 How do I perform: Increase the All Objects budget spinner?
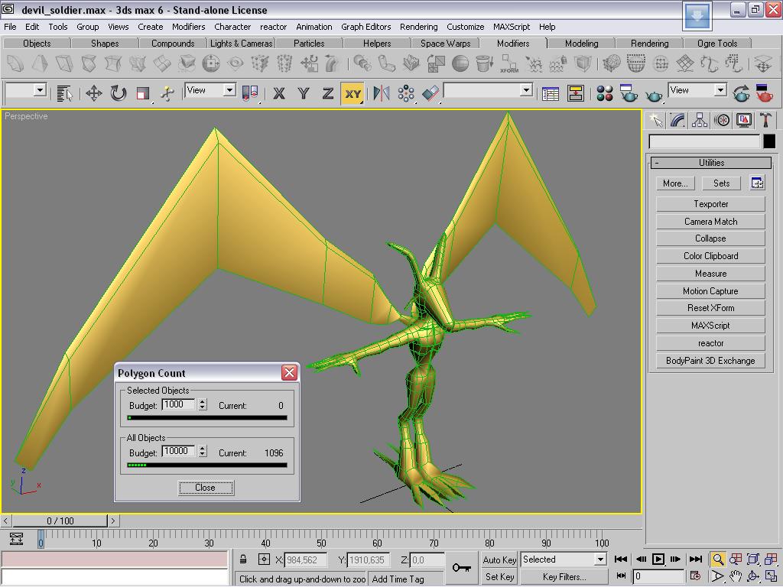click(202, 448)
